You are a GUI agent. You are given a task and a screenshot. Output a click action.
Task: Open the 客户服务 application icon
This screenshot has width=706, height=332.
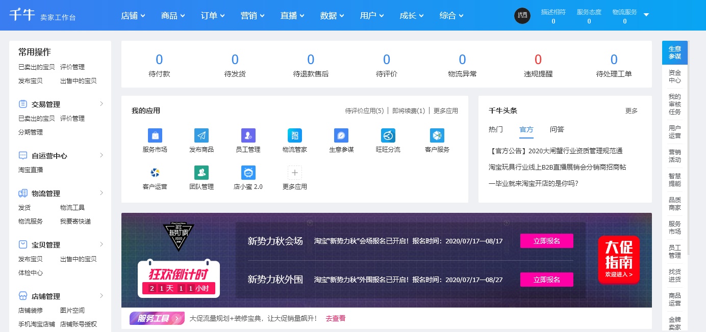pos(437,135)
